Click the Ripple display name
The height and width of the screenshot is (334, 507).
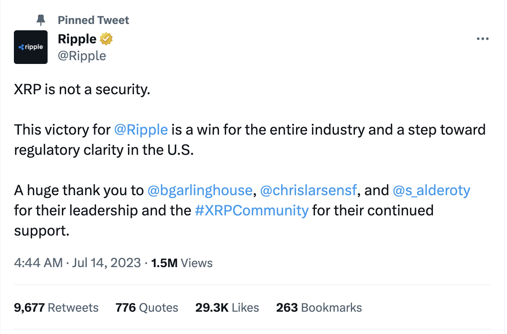77,39
